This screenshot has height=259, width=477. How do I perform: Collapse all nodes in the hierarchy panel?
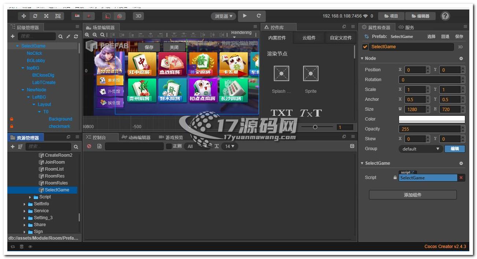68,37
